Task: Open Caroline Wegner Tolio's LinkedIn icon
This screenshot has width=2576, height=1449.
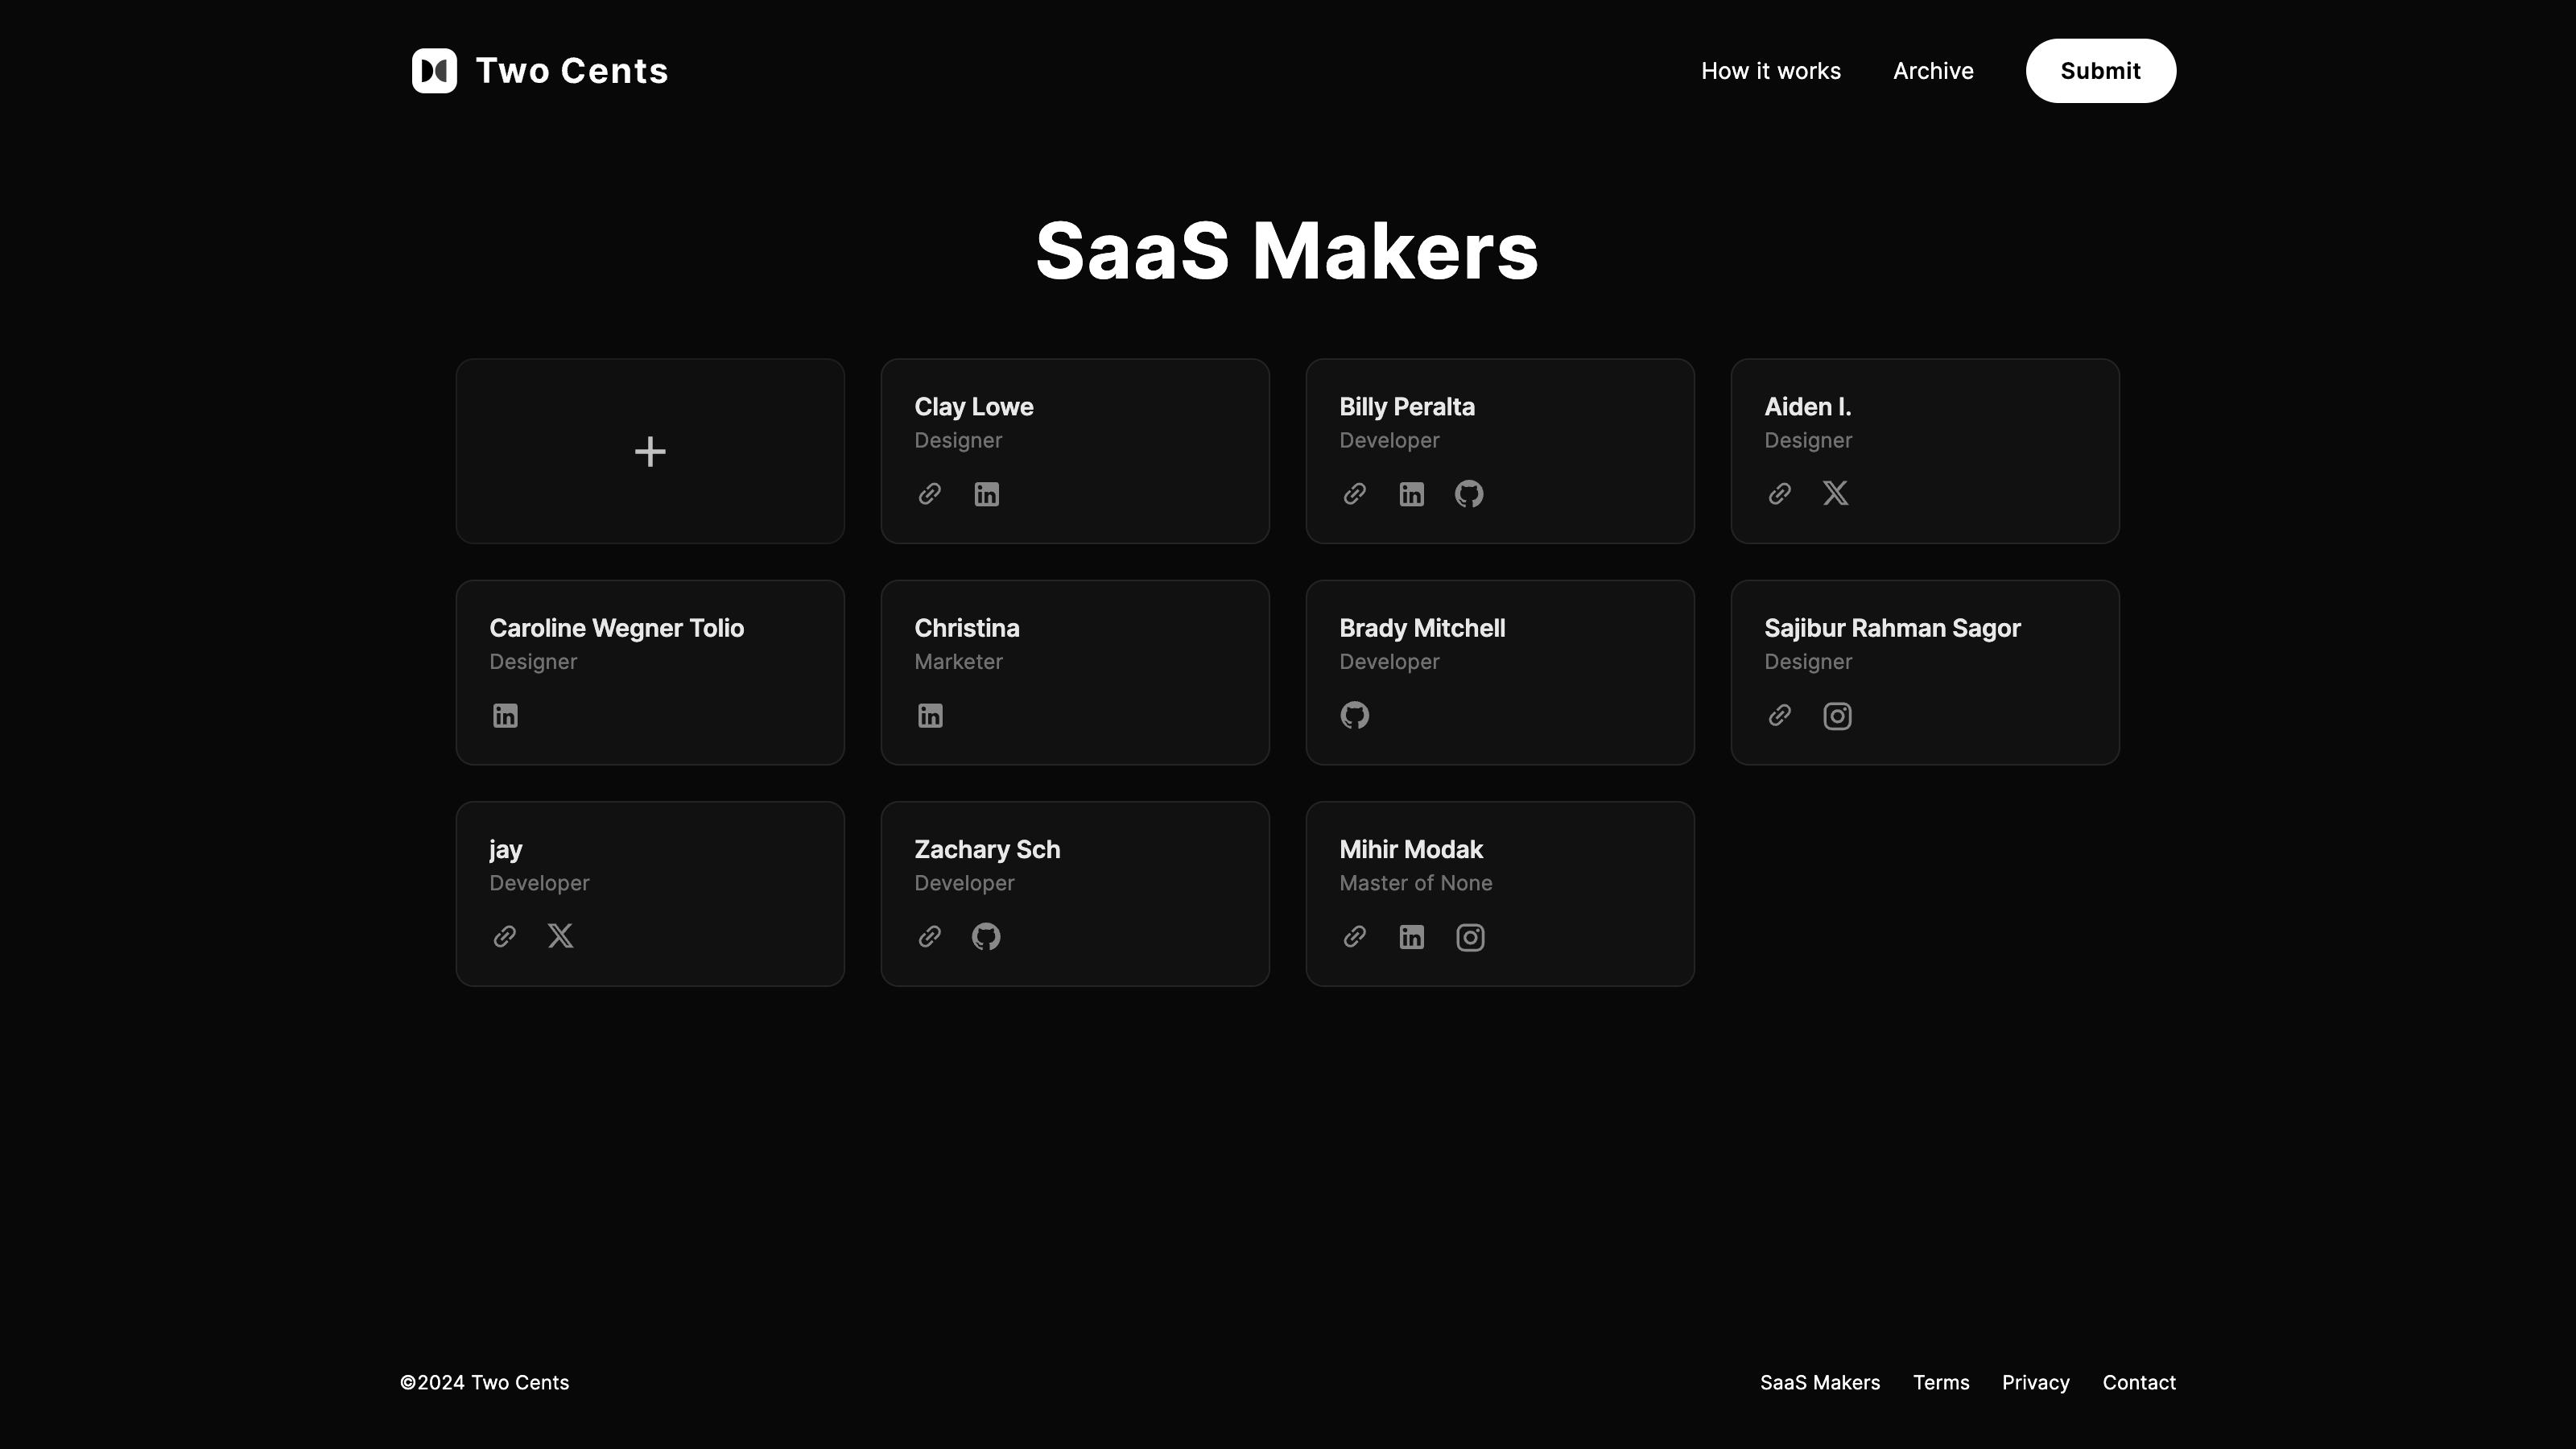Action: [x=505, y=716]
